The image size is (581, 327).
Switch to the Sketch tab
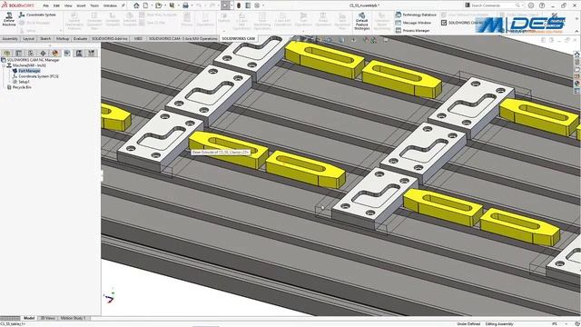tap(45, 38)
